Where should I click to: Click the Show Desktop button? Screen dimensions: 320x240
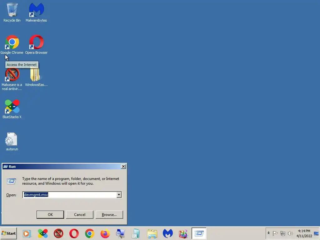click(x=316, y=233)
